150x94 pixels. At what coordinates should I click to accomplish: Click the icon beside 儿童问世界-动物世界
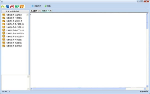[4, 21]
